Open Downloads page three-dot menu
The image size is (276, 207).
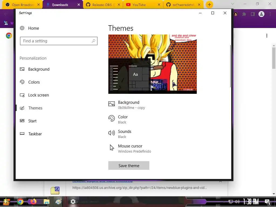click(x=267, y=36)
